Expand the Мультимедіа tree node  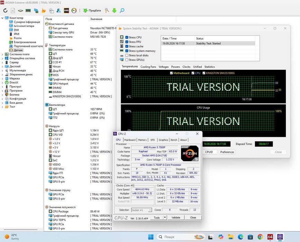(2, 71)
